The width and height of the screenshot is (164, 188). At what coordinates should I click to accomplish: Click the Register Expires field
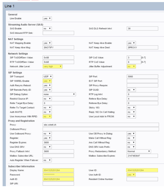coord(58,143)
